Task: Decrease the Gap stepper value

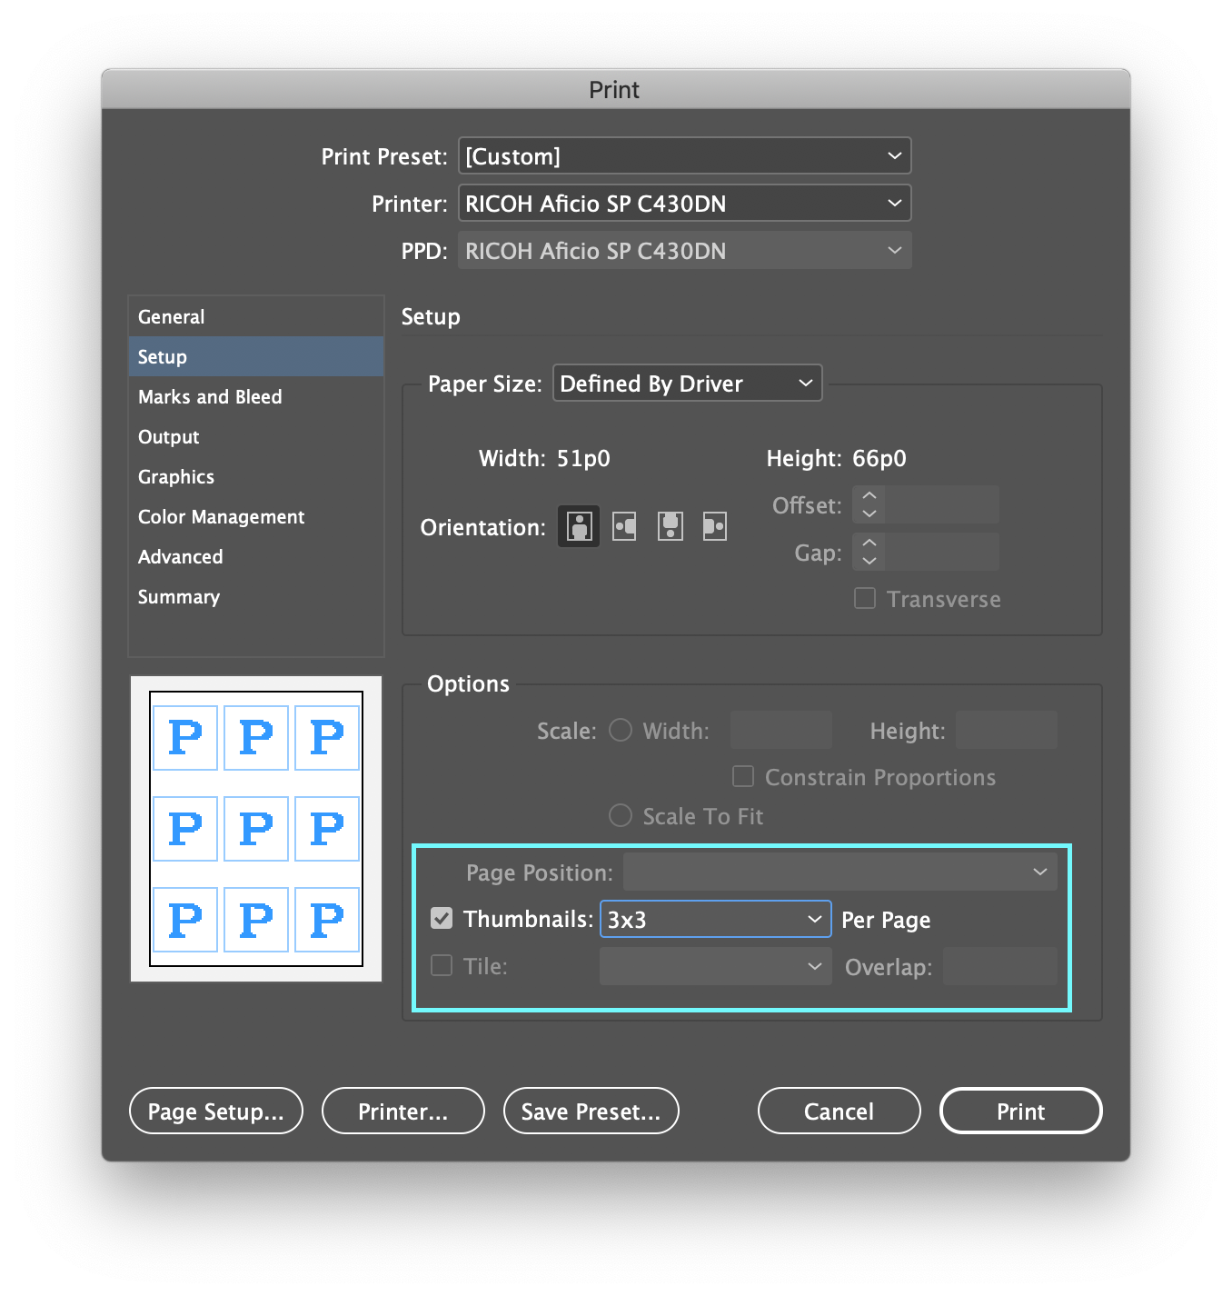Action: [869, 561]
